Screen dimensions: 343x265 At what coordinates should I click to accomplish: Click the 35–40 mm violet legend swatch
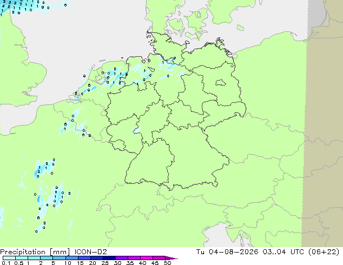pos(134,258)
